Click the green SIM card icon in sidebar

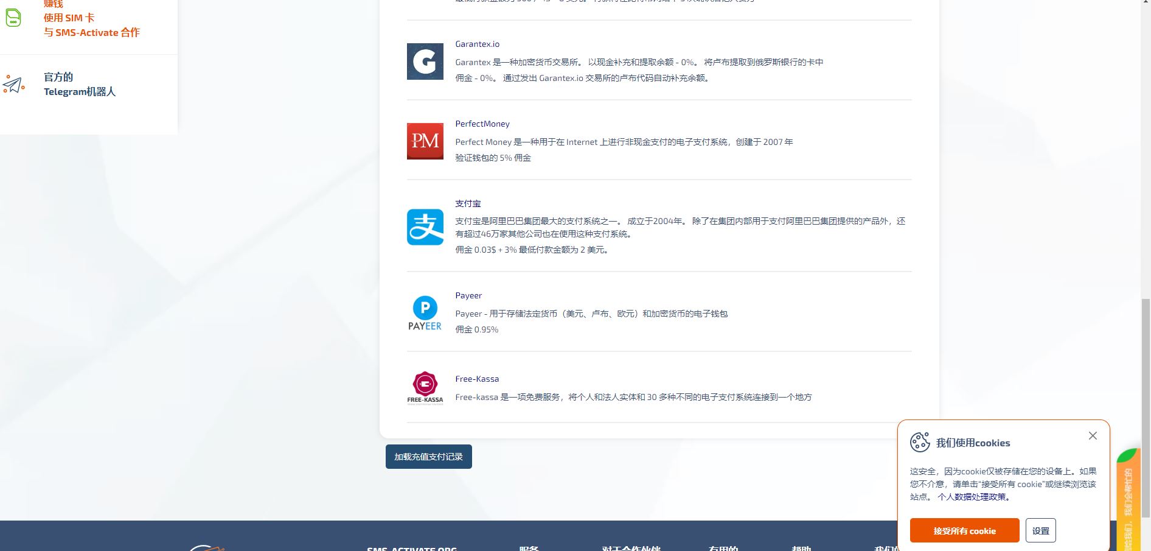click(13, 17)
